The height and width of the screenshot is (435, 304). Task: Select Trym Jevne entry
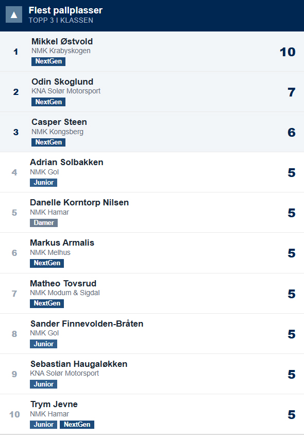[x=152, y=414]
